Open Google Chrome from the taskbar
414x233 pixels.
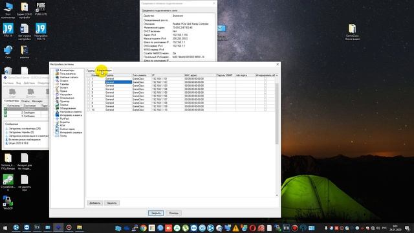click(x=144, y=228)
